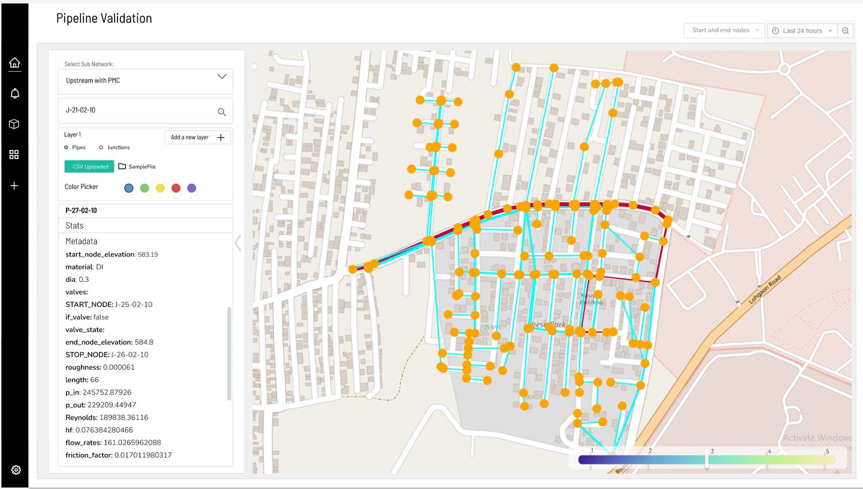Click p_out value 229209.44947
Screen dimensions: 863x489
click(x=113, y=405)
